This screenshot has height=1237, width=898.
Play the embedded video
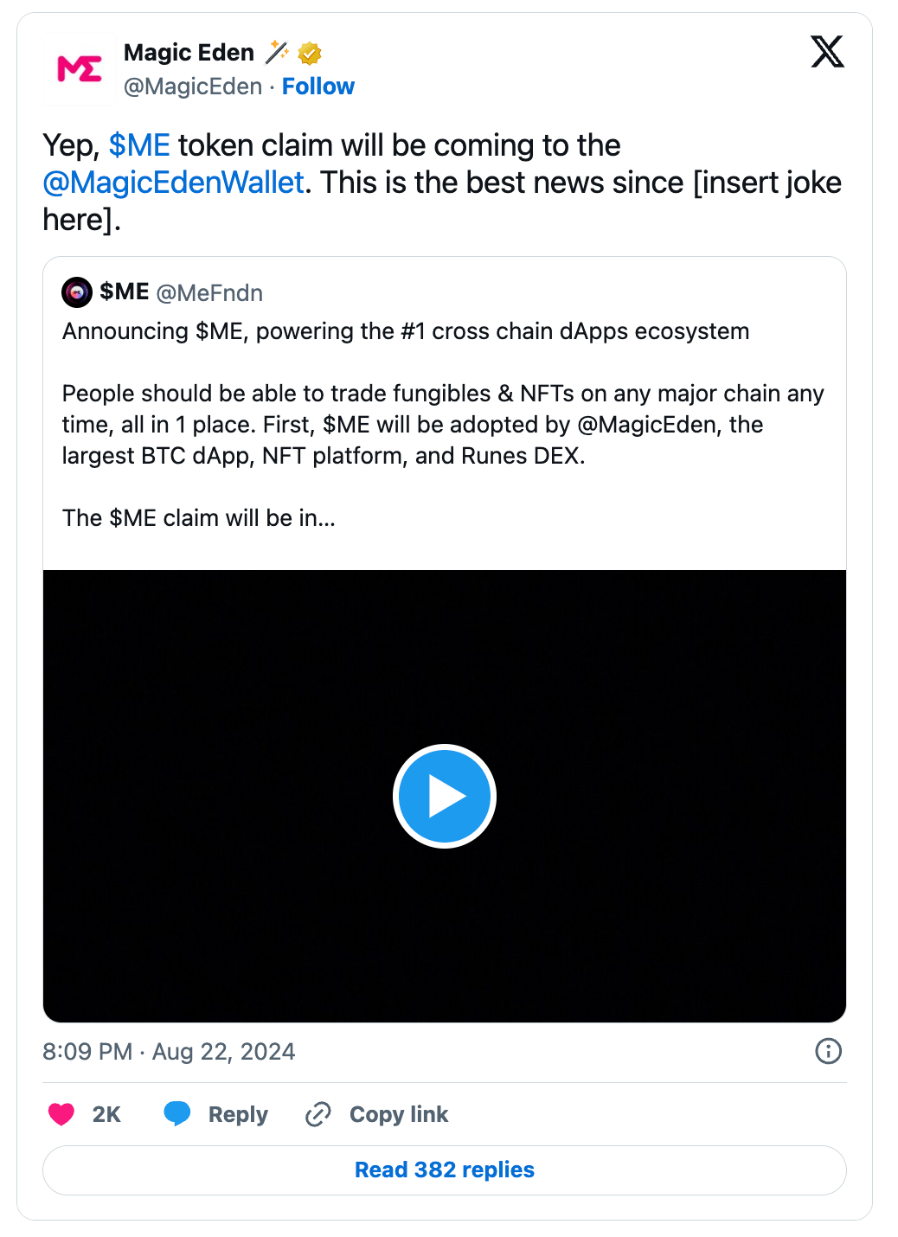(445, 796)
